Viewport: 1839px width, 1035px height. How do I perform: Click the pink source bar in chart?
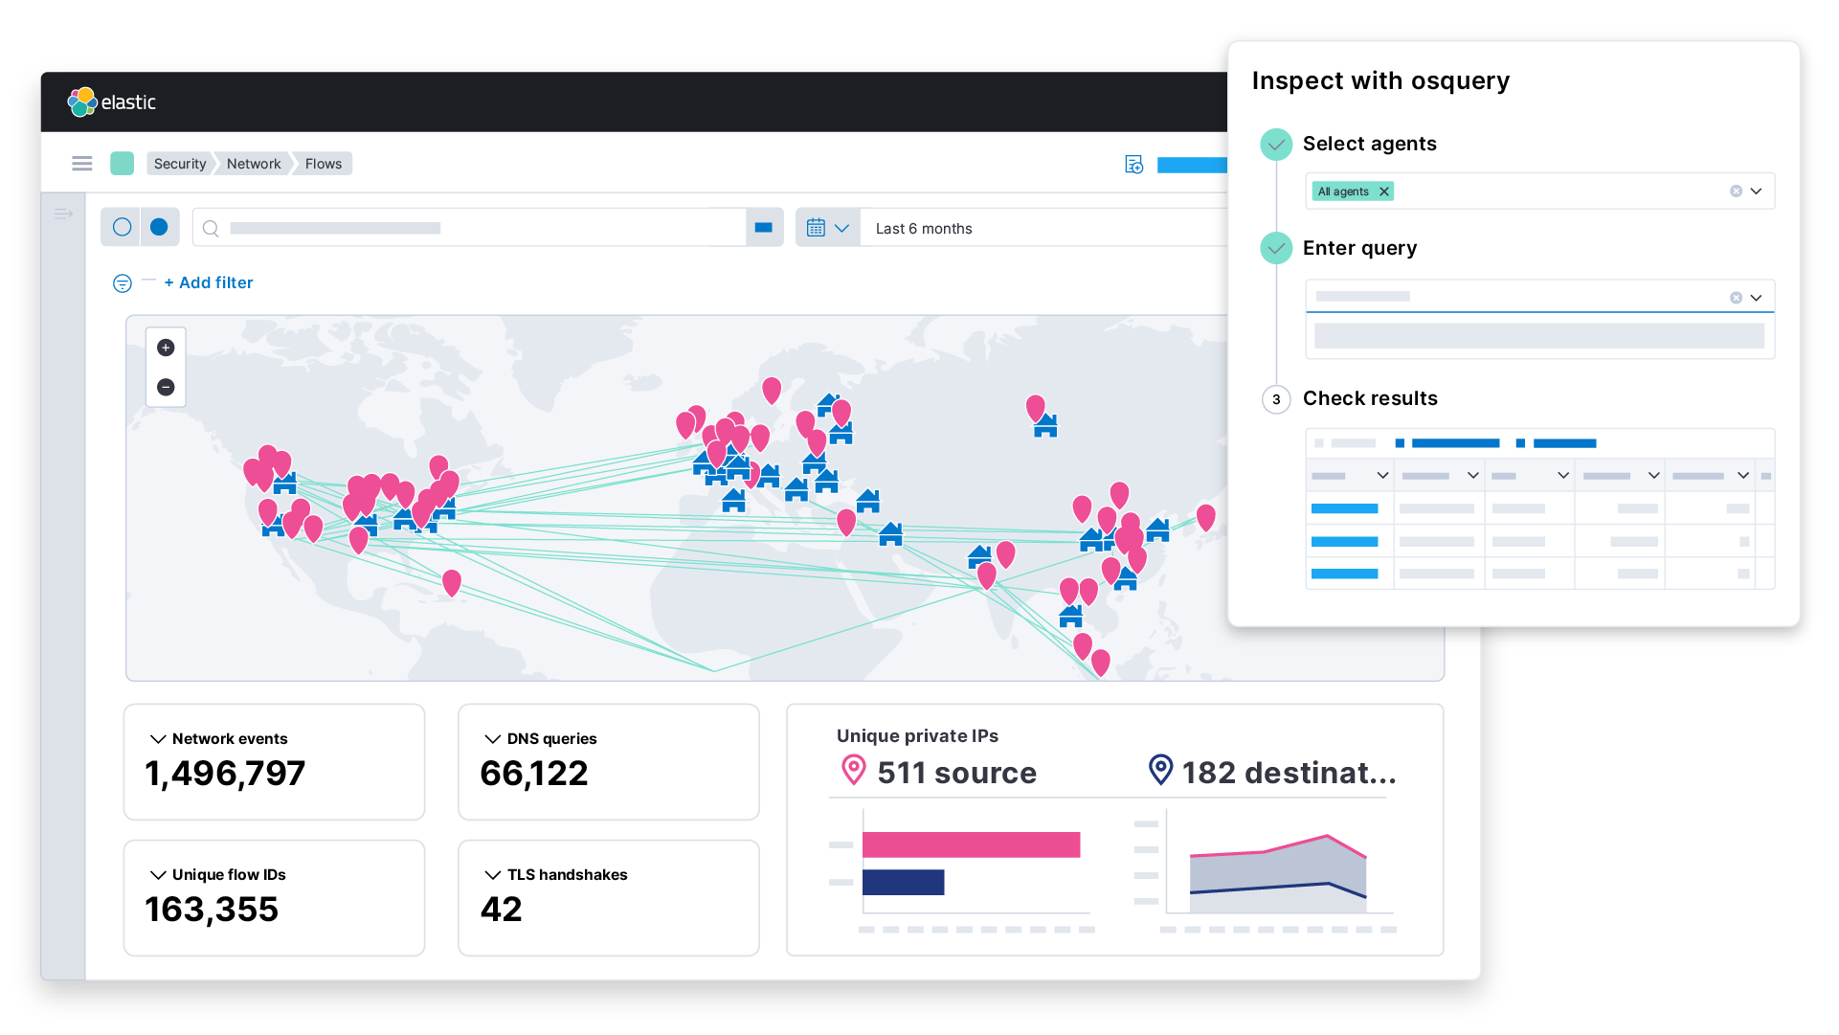971,844
